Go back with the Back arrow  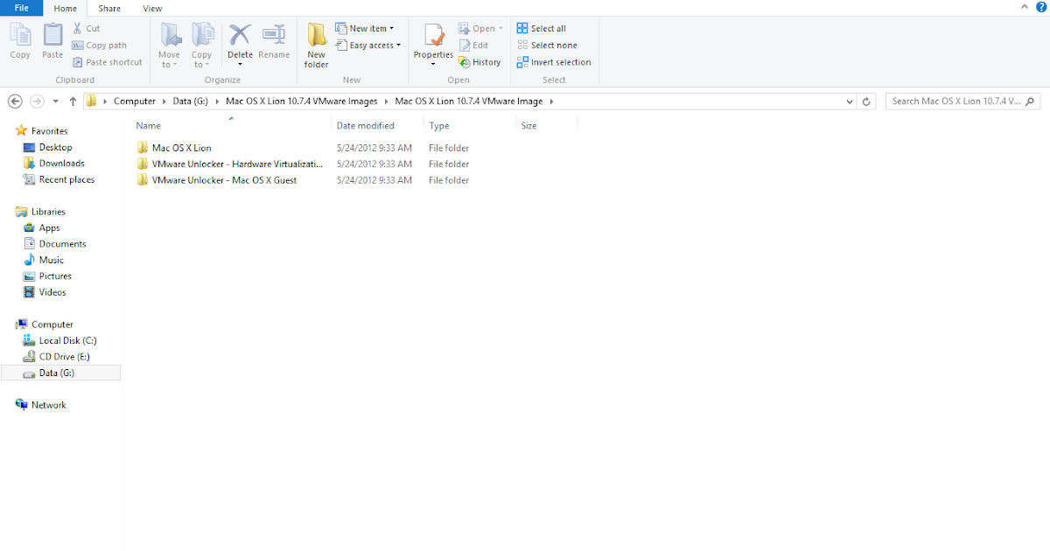pyautogui.click(x=15, y=101)
